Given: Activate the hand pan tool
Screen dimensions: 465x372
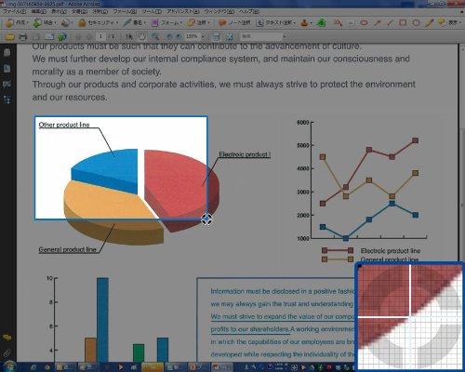Looking at the screenshot, I should click(141, 36).
